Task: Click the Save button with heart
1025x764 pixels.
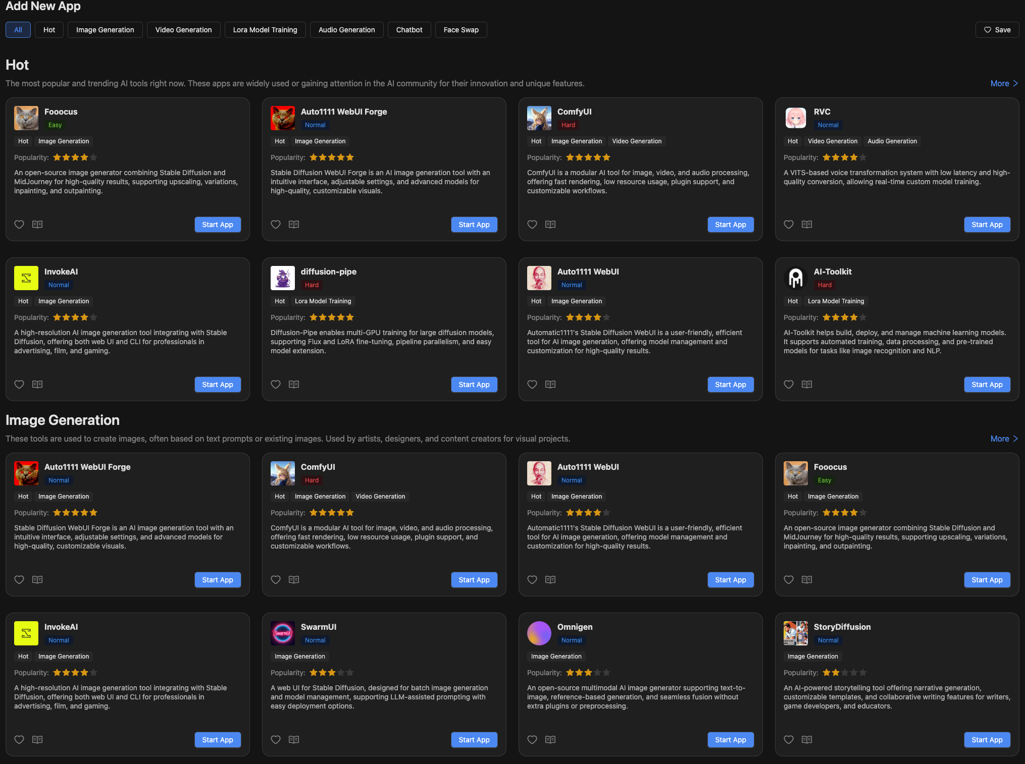Action: coord(997,30)
